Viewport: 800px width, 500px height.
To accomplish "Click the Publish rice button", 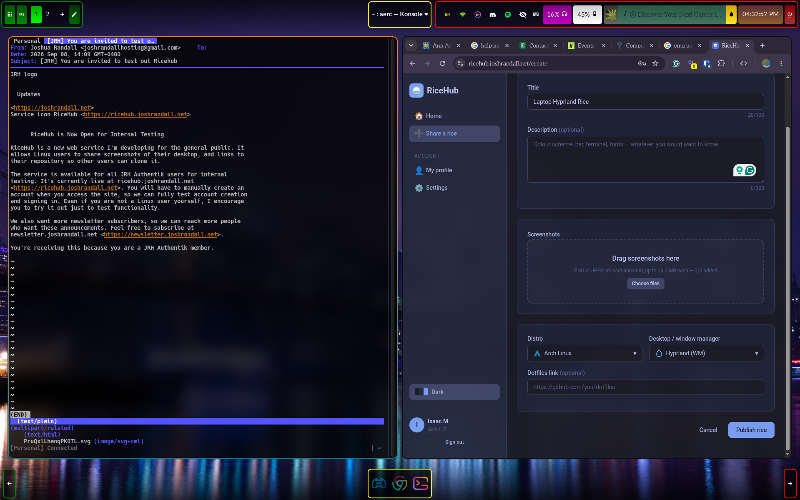I will coord(751,430).
